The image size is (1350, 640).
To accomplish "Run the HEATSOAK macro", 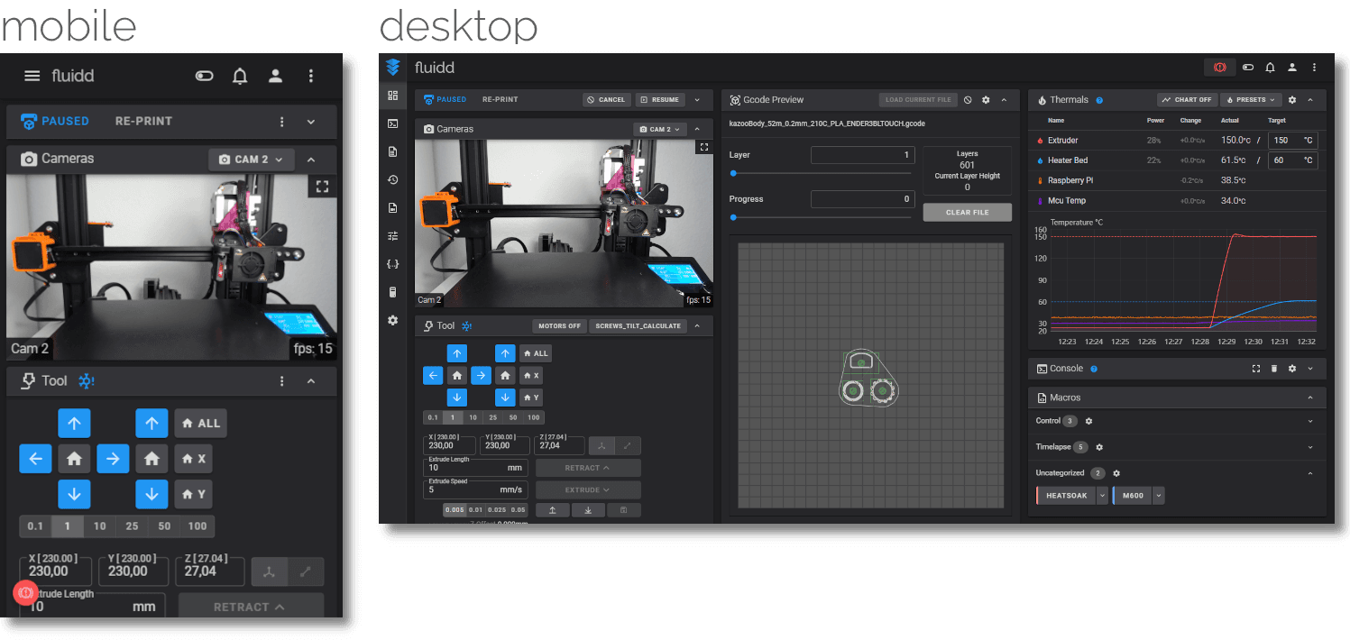I will [1067, 496].
